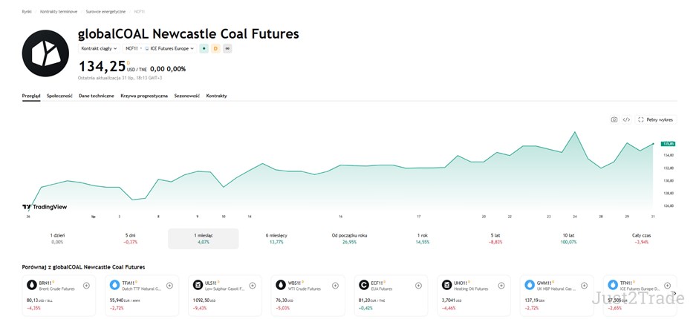Add Brent Crude Futures to comparison

tap(86, 286)
